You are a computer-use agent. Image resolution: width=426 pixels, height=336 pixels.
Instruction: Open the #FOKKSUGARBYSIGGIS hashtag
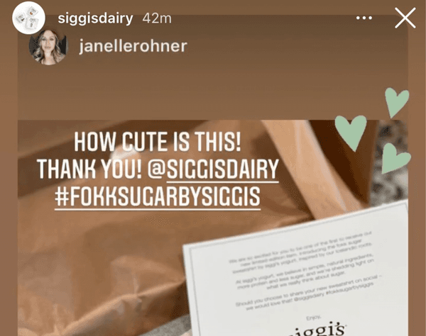158,196
